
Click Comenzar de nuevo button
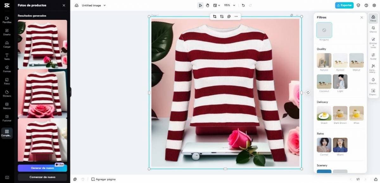pos(42,177)
